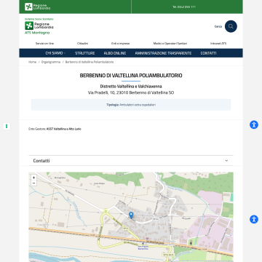Open the Intranet ATS link

click(218, 44)
